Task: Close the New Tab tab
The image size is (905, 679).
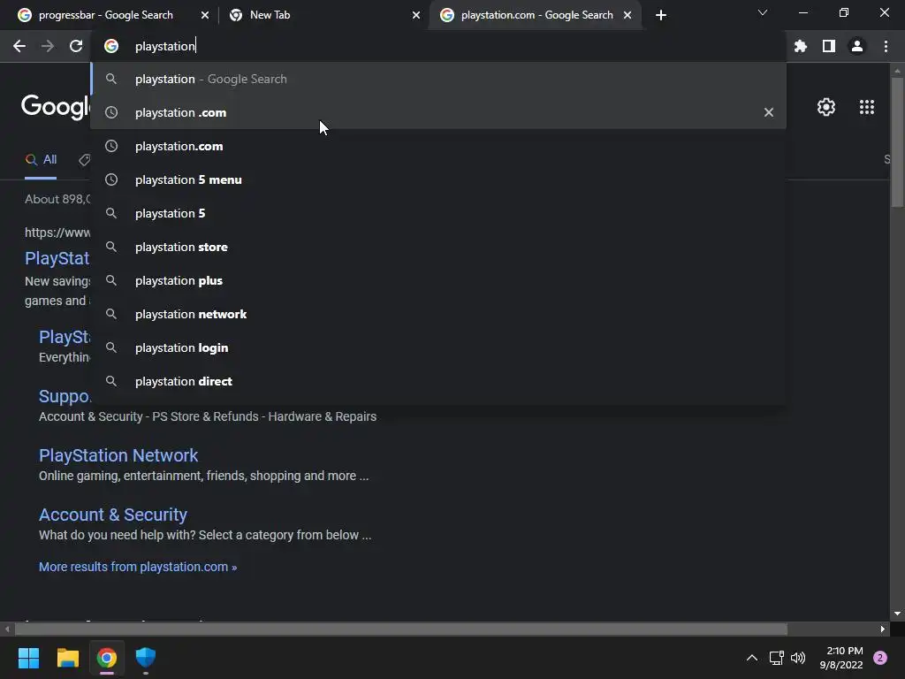Action: (416, 15)
